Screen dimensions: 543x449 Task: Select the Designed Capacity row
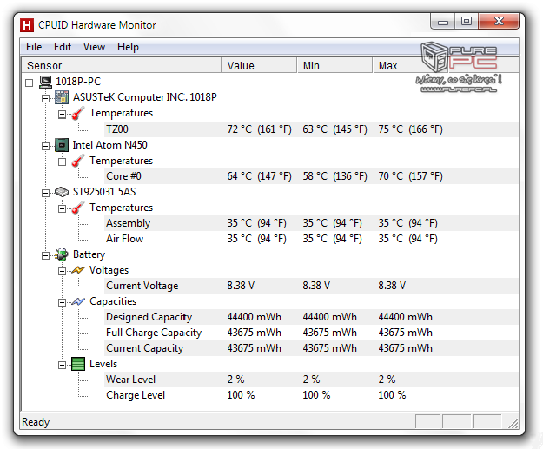coord(311,317)
